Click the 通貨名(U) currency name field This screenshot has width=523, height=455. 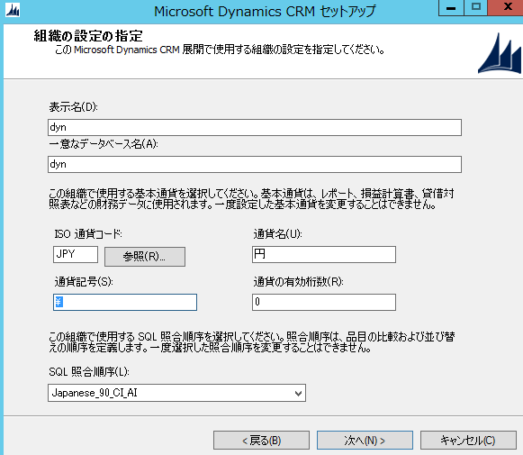(324, 254)
